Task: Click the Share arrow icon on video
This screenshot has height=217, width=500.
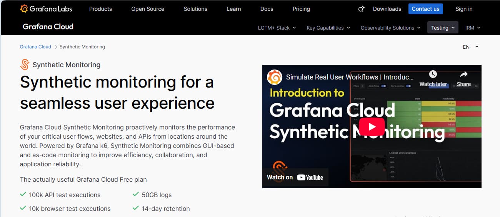Action: click(x=463, y=74)
